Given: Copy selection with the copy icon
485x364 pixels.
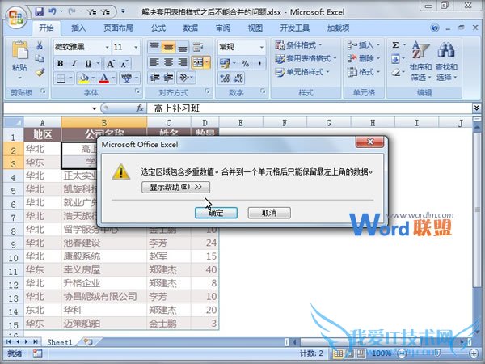Looking at the screenshot, I should tap(40, 58).
